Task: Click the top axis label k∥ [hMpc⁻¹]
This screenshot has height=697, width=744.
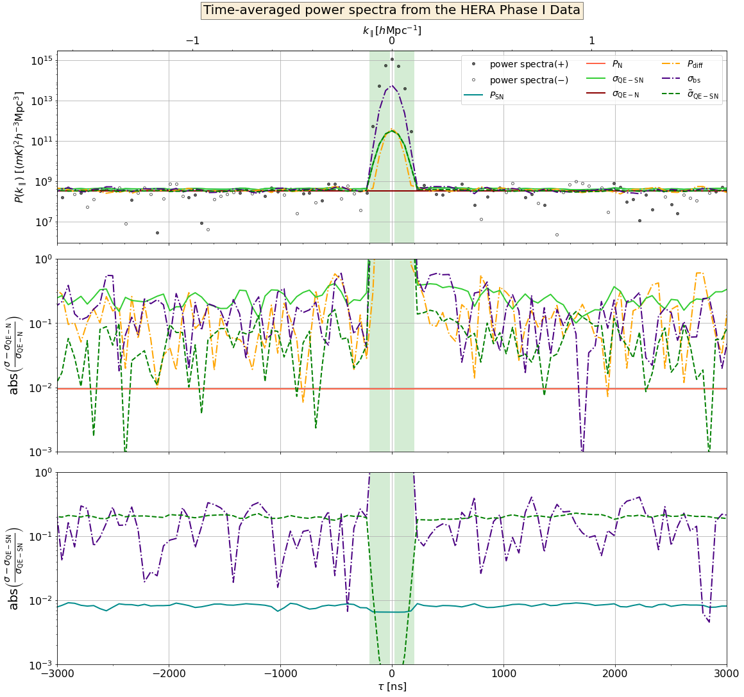Action: [x=392, y=30]
